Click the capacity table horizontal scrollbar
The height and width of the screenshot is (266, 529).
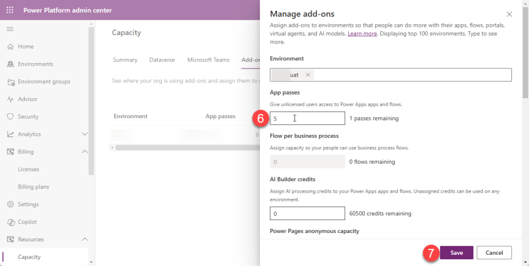click(x=187, y=148)
